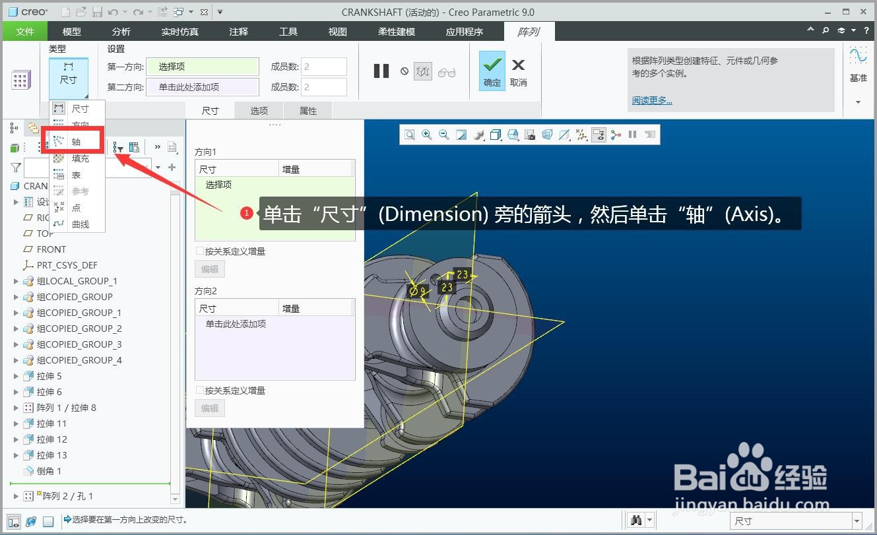Click the binoculars search icon in status bar

pyautogui.click(x=636, y=520)
